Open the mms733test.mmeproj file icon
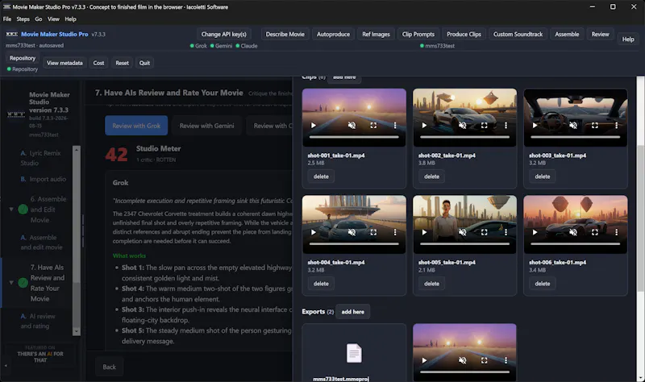This screenshot has width=645, height=382. click(x=354, y=353)
